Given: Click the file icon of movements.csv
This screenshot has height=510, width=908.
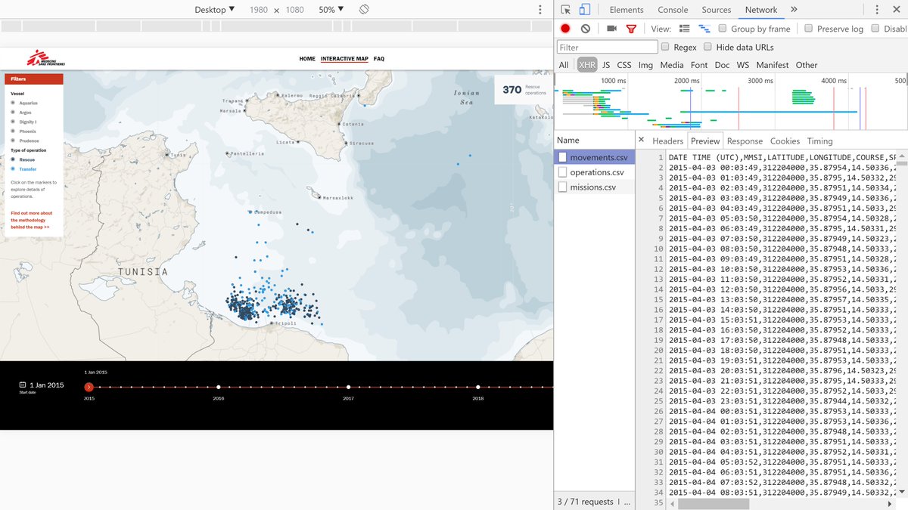Looking at the screenshot, I should (x=562, y=157).
